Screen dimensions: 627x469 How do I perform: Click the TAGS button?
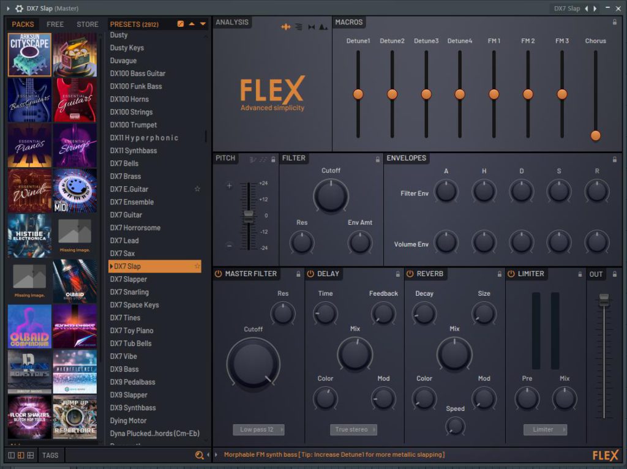pyautogui.click(x=50, y=455)
